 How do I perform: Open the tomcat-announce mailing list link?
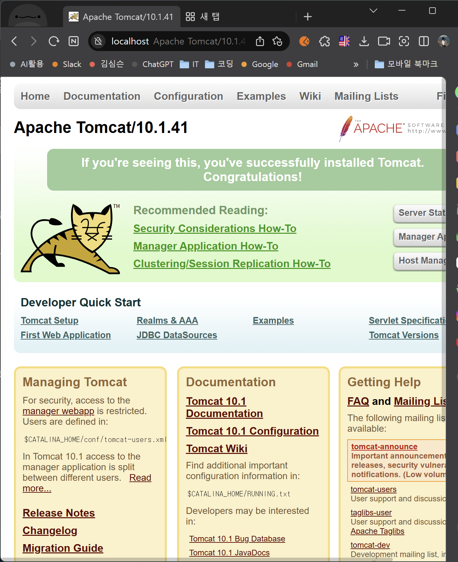point(384,447)
